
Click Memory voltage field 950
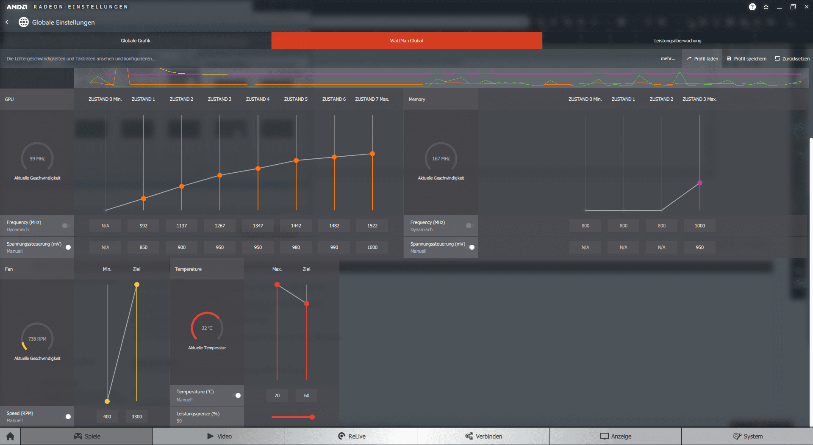[700, 247]
